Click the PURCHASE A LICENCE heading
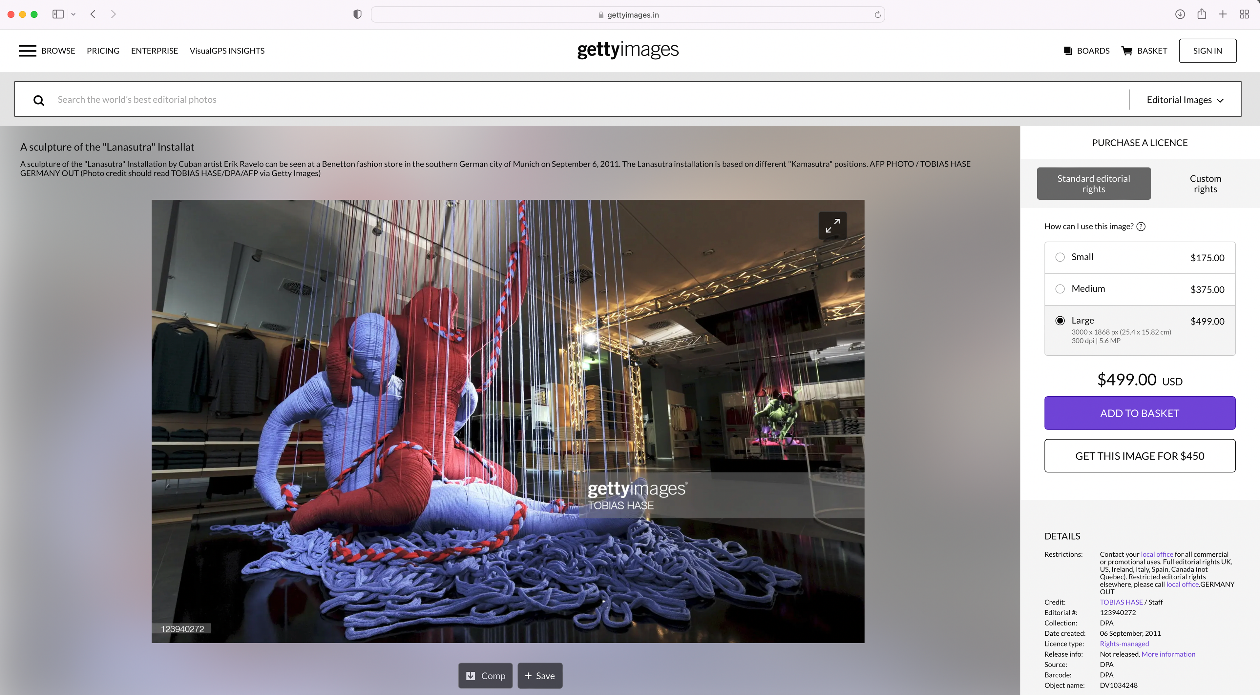Screen dimensions: 1260x695 [1140, 143]
